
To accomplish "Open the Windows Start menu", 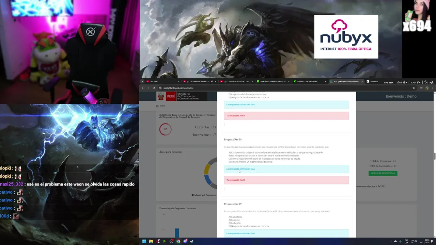I will (144, 242).
